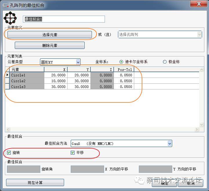Click the Circle3 Pos-Tol value 0.0500
This screenshot has height=191, width=209.
(124, 87)
